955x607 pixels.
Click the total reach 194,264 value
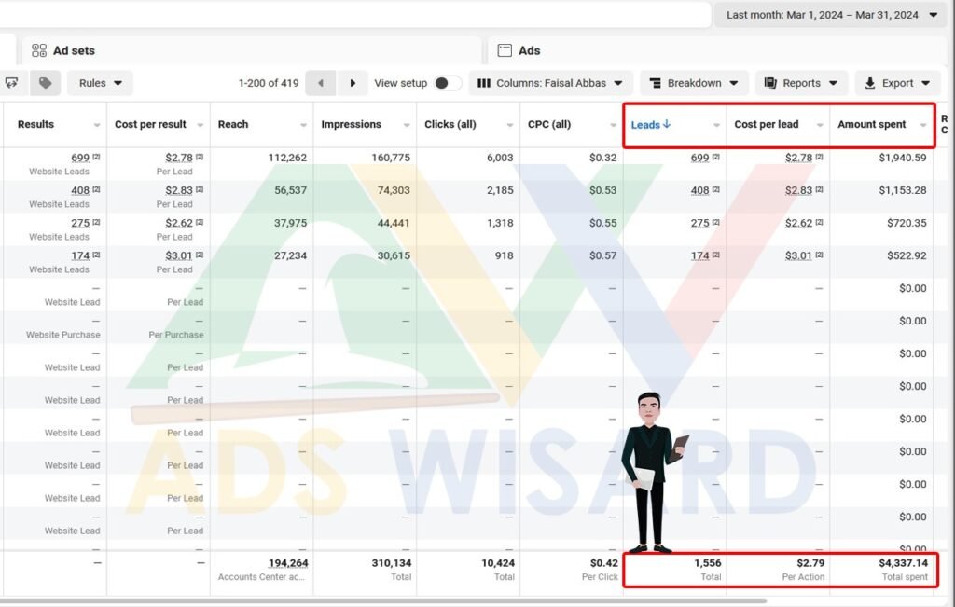pyautogui.click(x=288, y=563)
